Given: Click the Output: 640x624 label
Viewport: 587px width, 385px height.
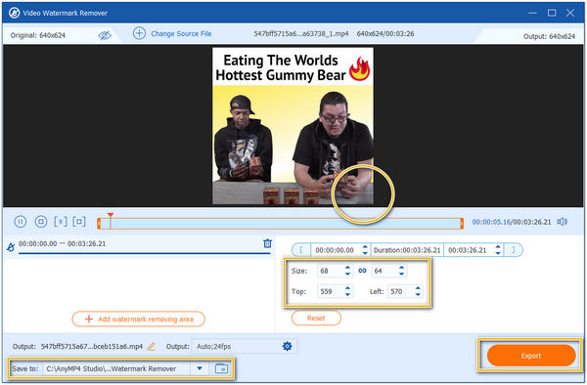Looking at the screenshot, I should point(549,36).
